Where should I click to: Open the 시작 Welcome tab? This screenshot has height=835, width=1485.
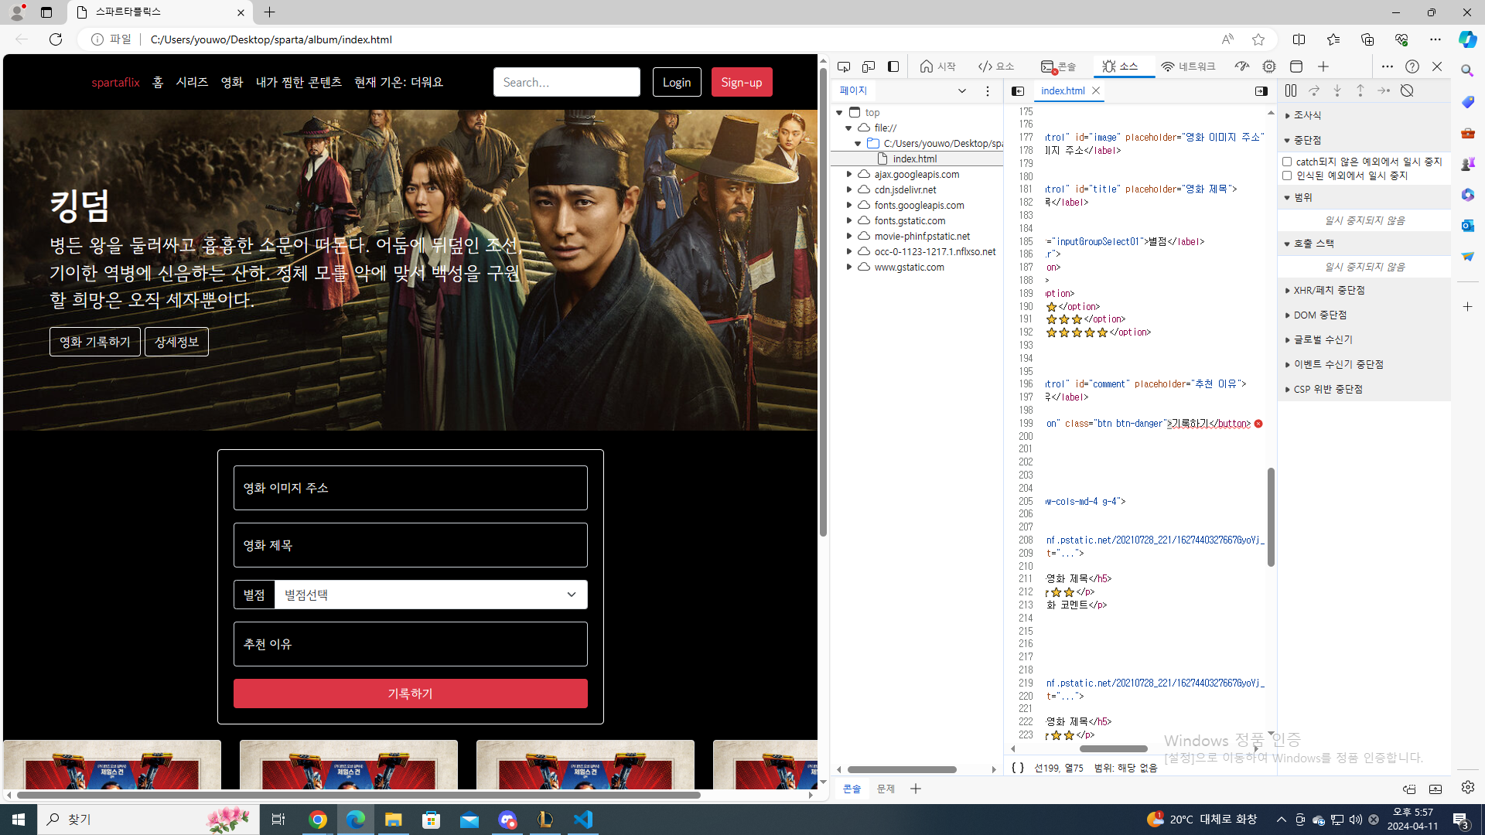pyautogui.click(x=938, y=66)
